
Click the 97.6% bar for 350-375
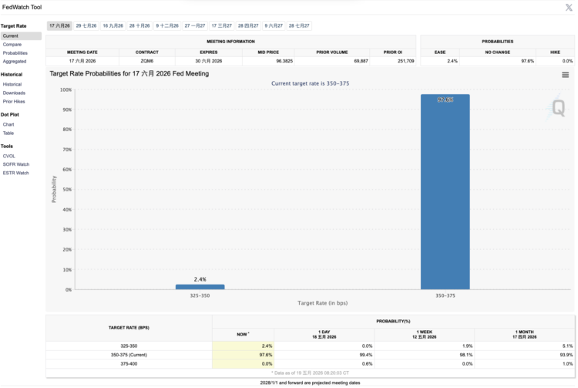click(x=445, y=192)
